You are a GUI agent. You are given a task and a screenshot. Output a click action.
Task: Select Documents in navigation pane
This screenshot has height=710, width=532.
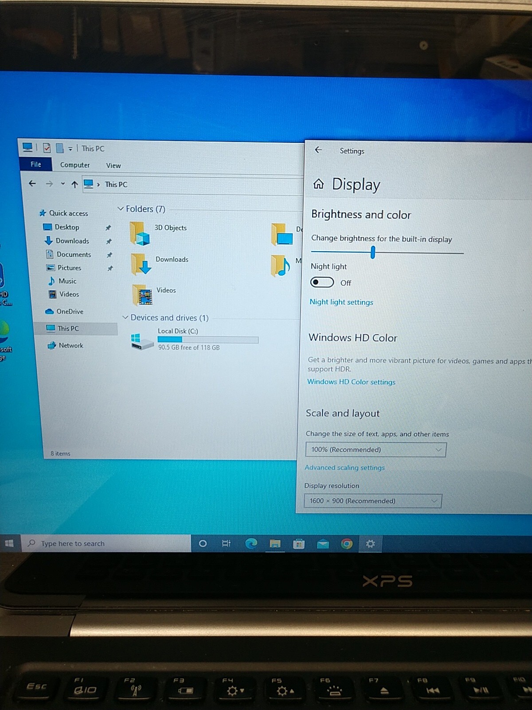69,254
